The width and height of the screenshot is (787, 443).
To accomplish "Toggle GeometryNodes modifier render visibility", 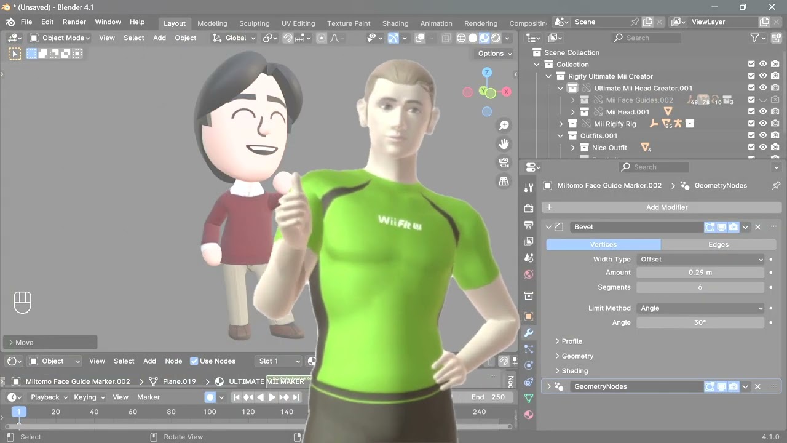I will [734, 386].
